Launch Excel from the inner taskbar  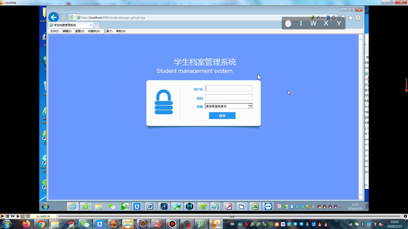point(255,206)
